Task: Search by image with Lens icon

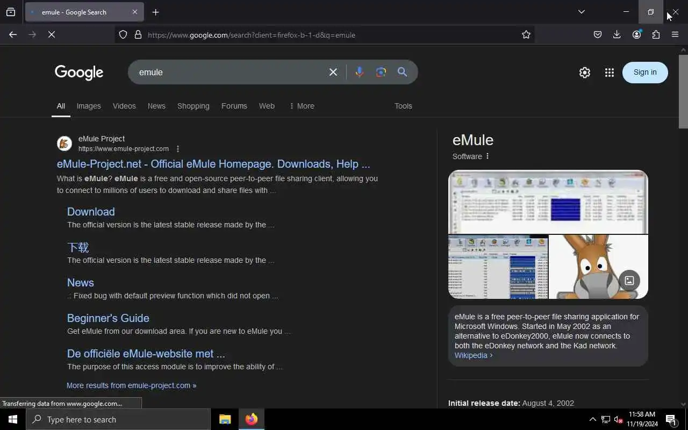Action: (381, 72)
